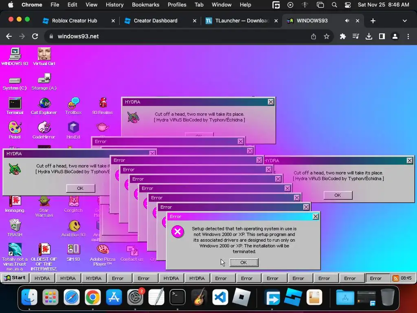Open the TRASH desktop icon
This screenshot has height=313, width=417.
coord(15,228)
